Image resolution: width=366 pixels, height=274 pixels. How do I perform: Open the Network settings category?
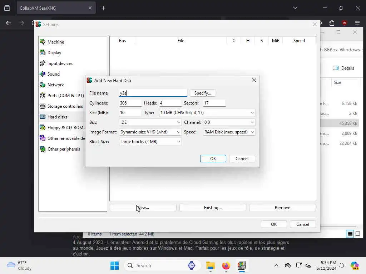coord(55,85)
